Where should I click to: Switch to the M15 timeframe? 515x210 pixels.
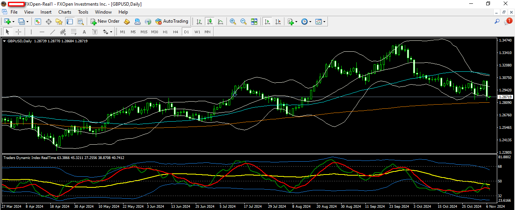[144, 32]
